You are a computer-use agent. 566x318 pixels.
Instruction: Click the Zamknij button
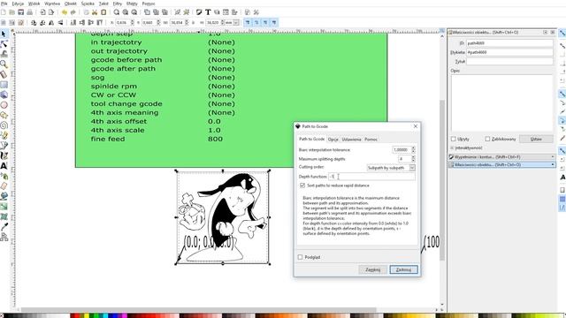pos(372,269)
